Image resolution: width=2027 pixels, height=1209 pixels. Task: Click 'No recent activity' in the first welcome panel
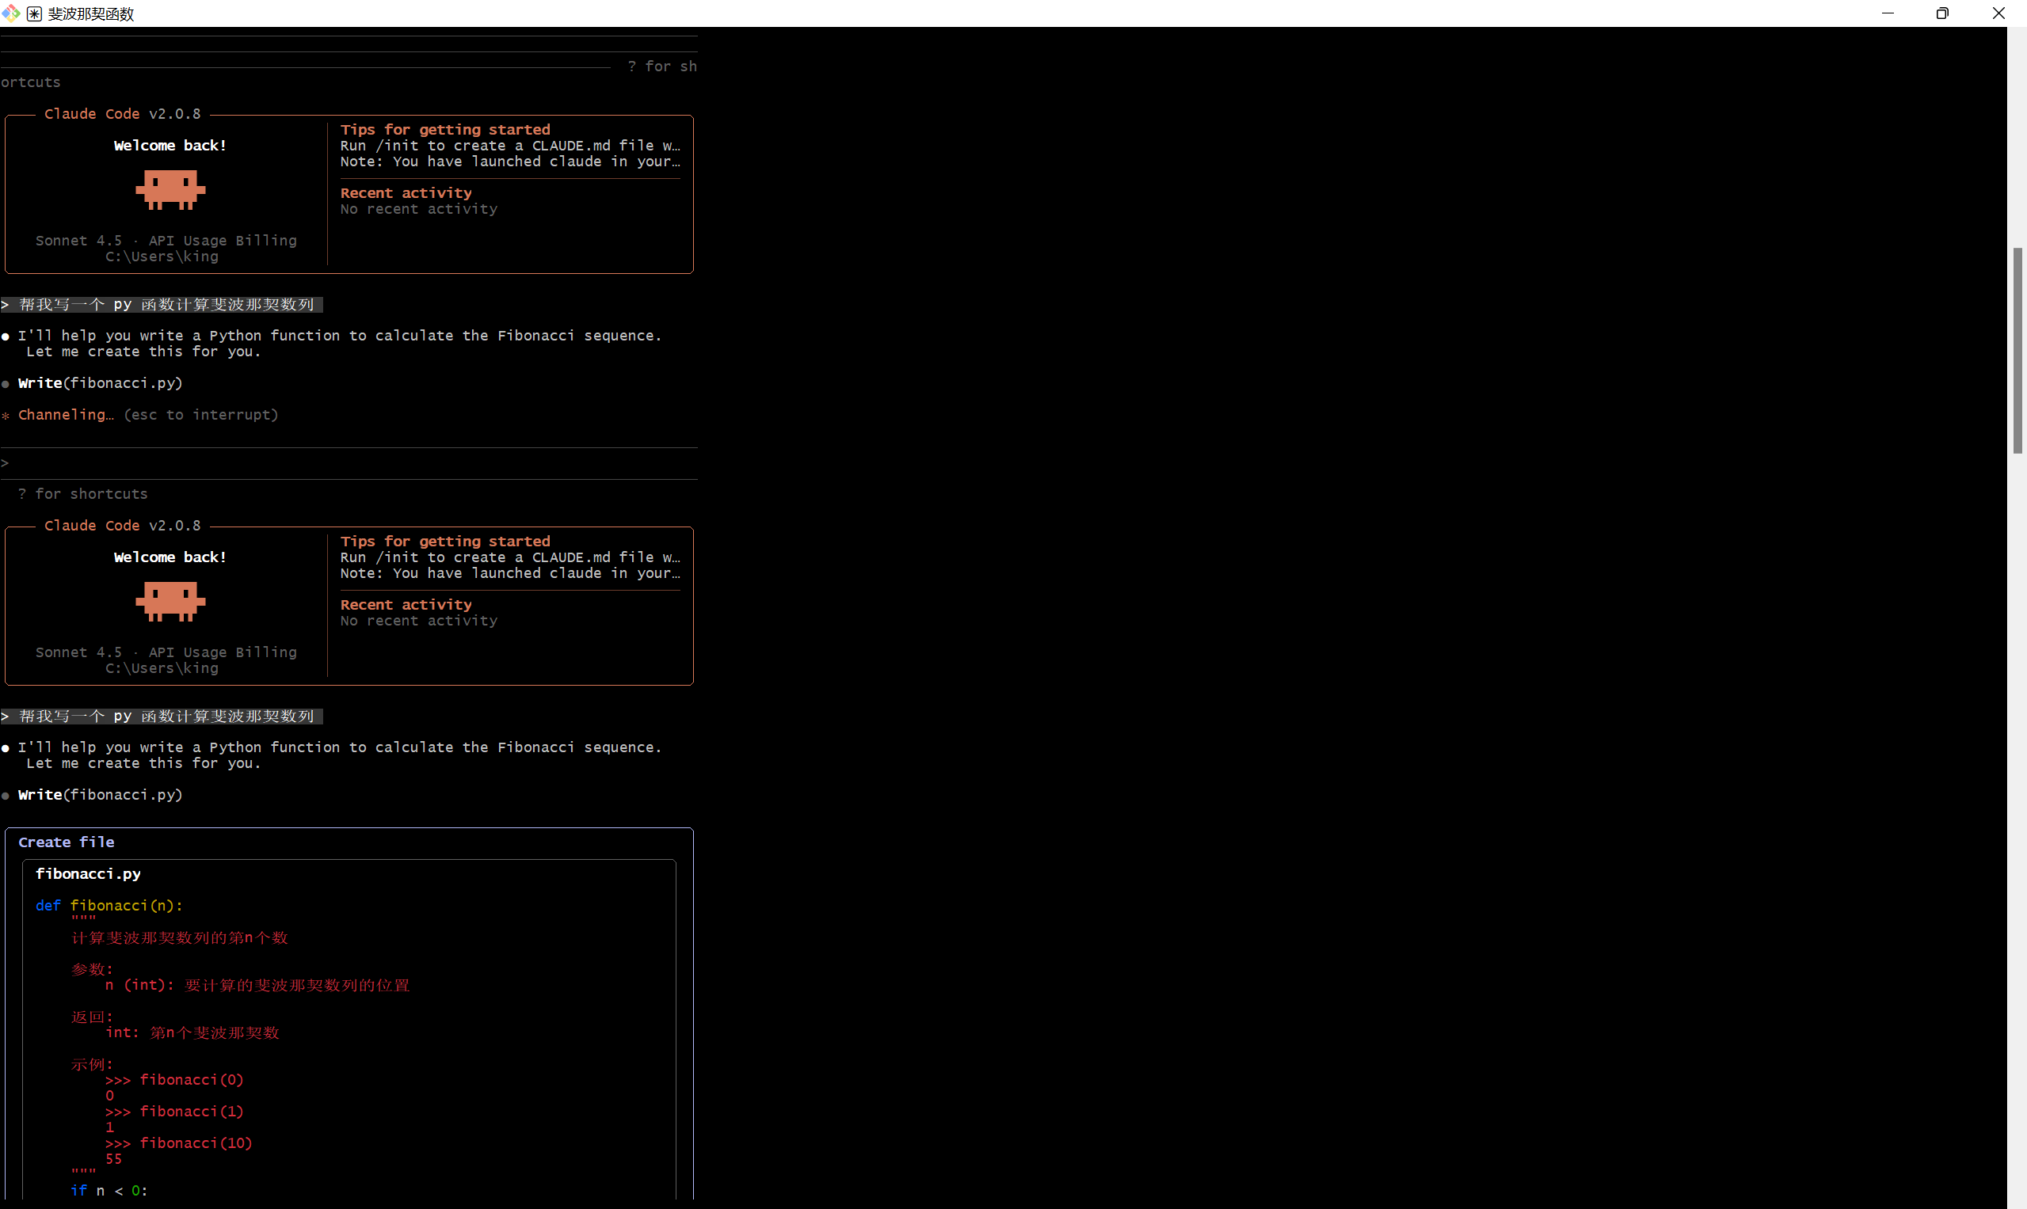419,209
